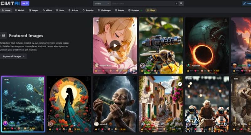The height and width of the screenshot is (135, 251).
Task: Click the Create button
Action: 246,3
